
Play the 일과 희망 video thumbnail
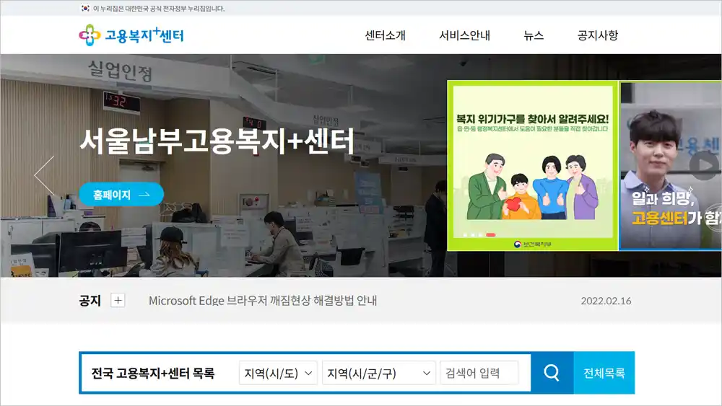pos(704,164)
